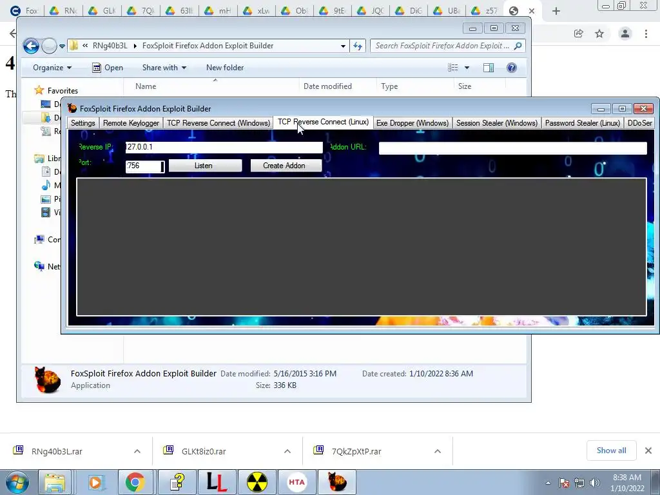Open the DDoSer tab
This screenshot has width=660, height=495.
coord(639,123)
